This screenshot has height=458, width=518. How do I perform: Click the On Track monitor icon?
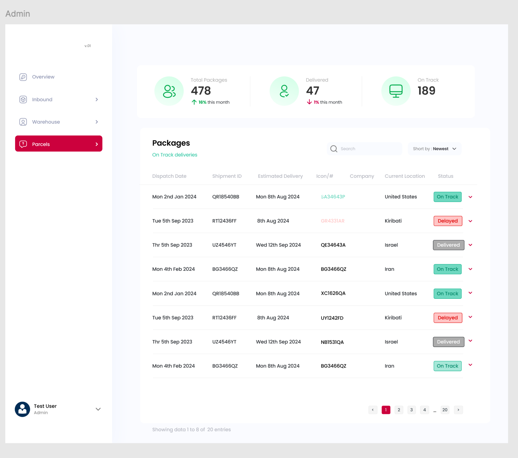(396, 91)
